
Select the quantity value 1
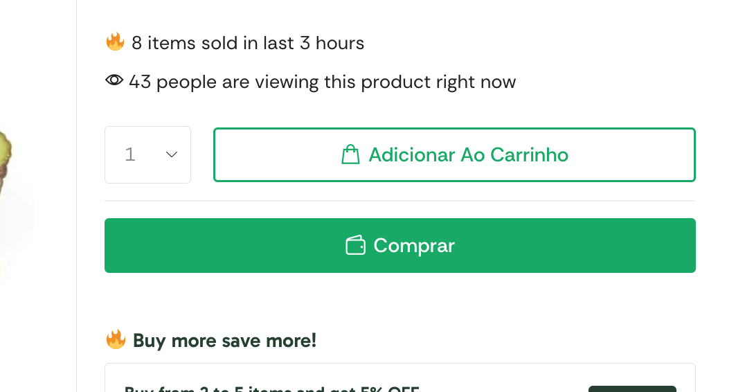(x=130, y=154)
